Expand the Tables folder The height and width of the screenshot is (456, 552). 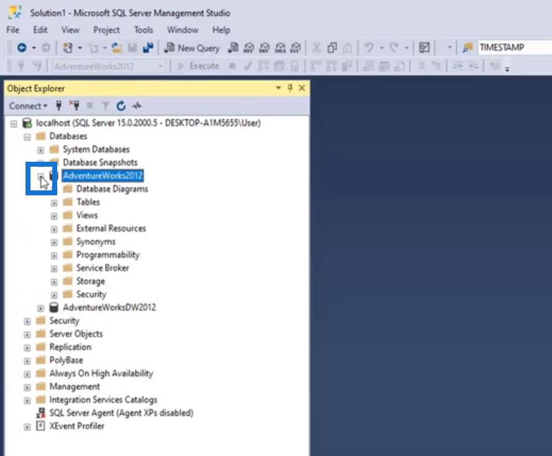coord(54,203)
